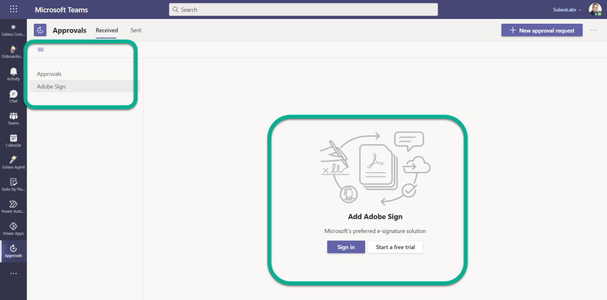Click into the Search box
This screenshot has width=607, height=300.
(x=303, y=9)
